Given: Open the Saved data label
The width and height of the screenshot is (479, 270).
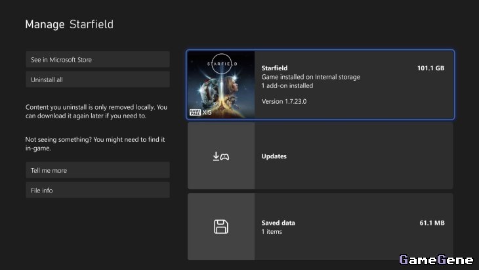Looking at the screenshot, I should 278,223.
